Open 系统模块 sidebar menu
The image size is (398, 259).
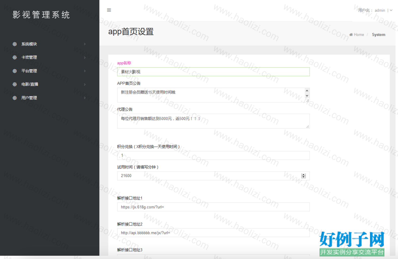pos(50,44)
